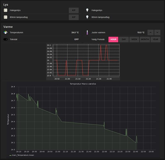Click the red hourly temperature chart
This screenshot has width=165, height=160.
coord(83,62)
